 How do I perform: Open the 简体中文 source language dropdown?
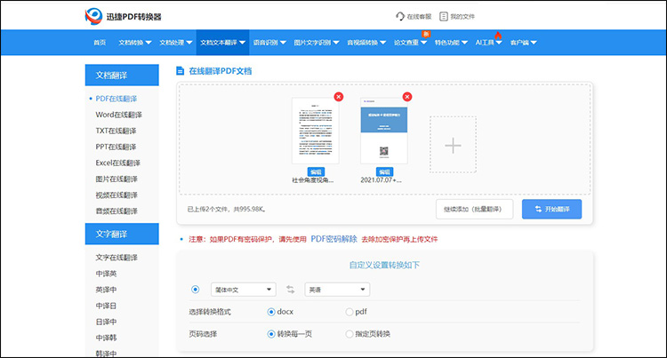242,290
